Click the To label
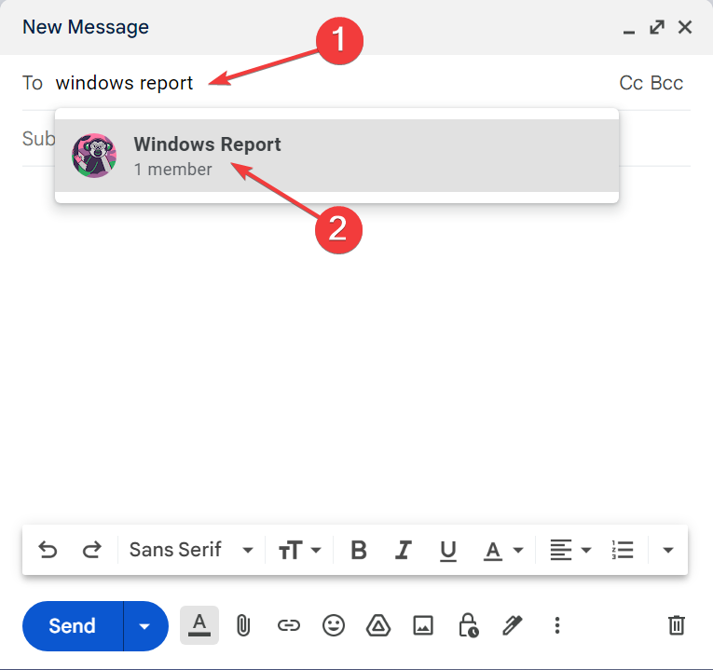 [33, 83]
